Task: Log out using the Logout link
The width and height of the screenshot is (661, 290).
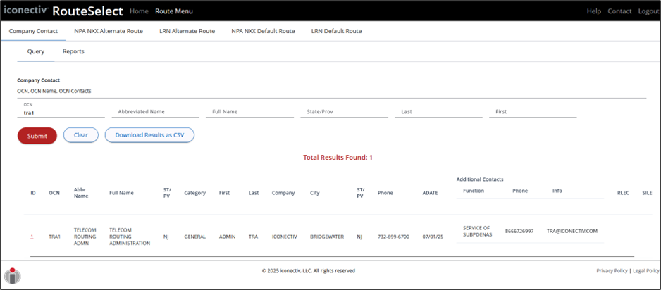Action: [648, 11]
